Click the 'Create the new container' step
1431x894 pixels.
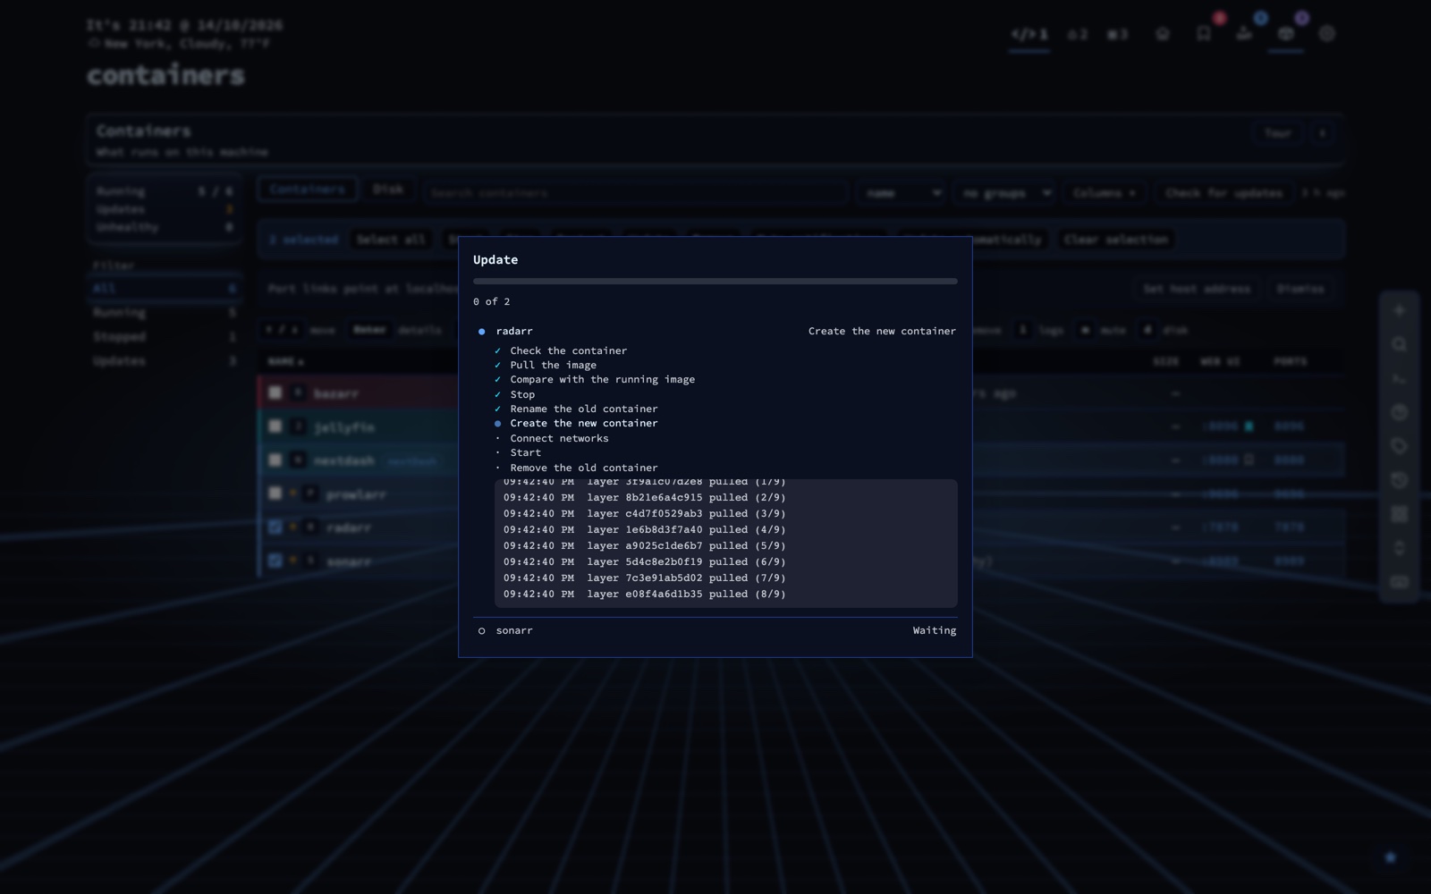click(583, 423)
